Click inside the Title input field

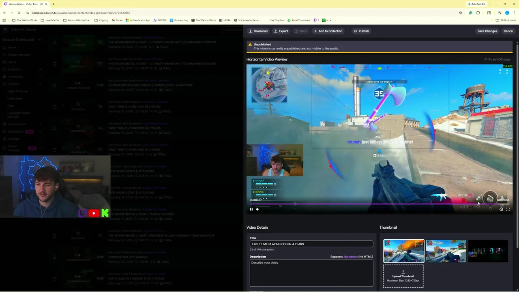pos(311,244)
